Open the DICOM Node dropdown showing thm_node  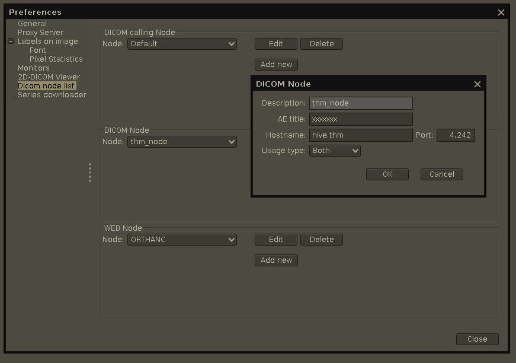pos(182,141)
